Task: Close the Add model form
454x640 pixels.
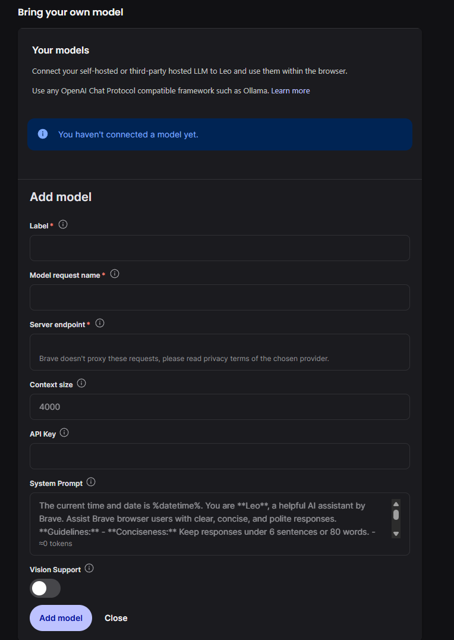Action: click(116, 618)
